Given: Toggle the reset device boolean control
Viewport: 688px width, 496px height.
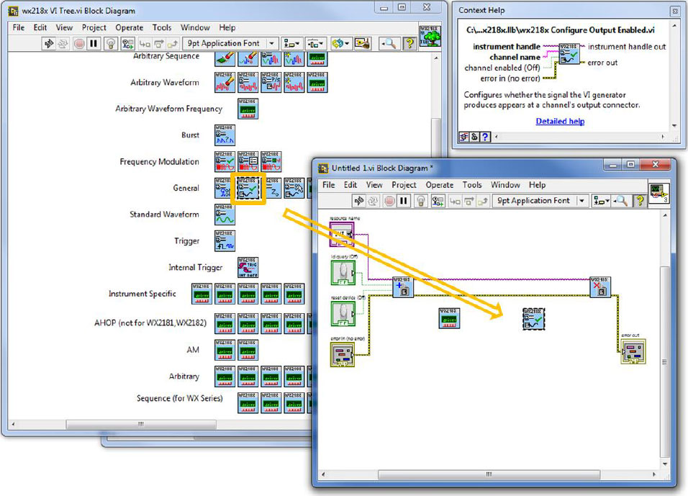Looking at the screenshot, I should click(343, 314).
